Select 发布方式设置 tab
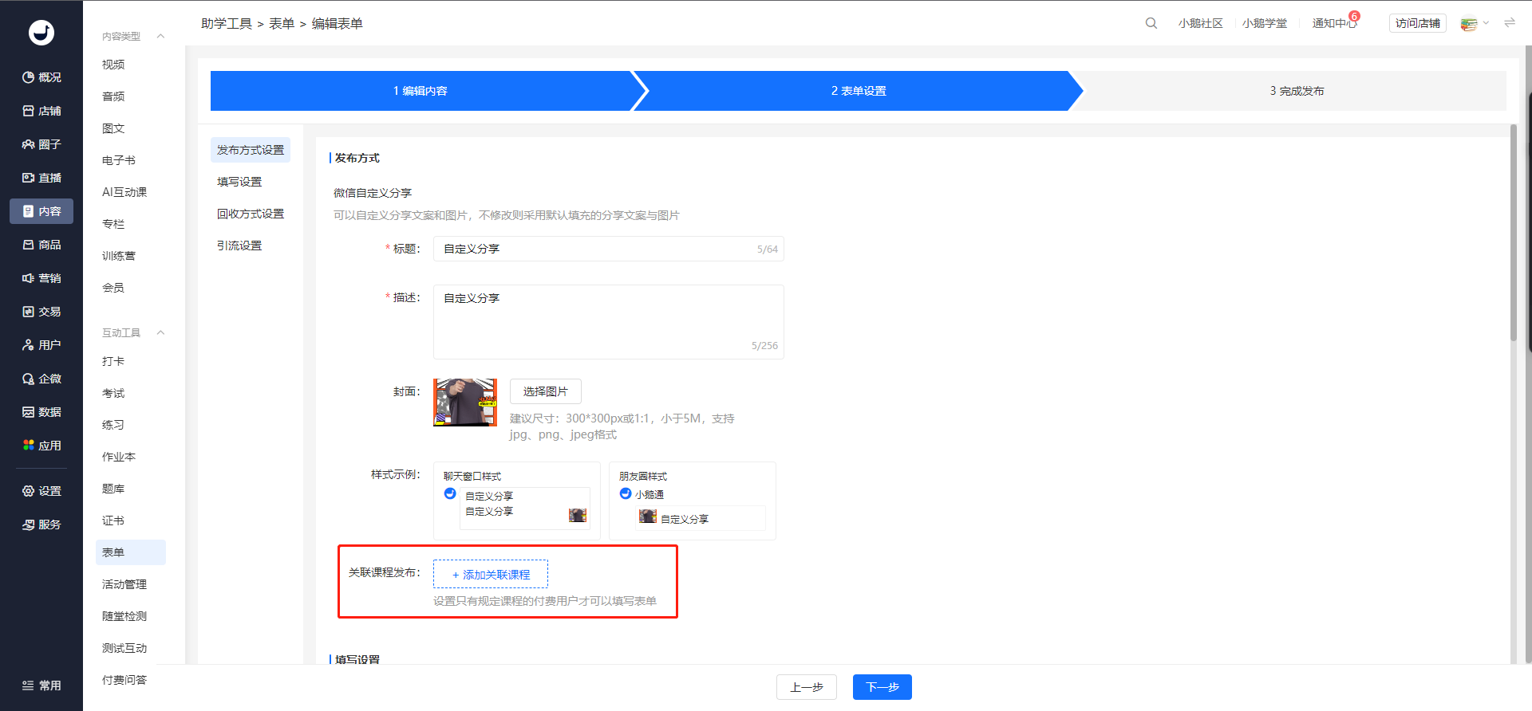This screenshot has width=1532, height=711. point(251,150)
